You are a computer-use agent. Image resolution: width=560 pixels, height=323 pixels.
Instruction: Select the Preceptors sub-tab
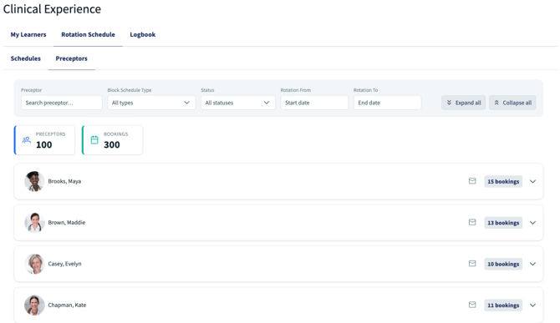pos(71,58)
